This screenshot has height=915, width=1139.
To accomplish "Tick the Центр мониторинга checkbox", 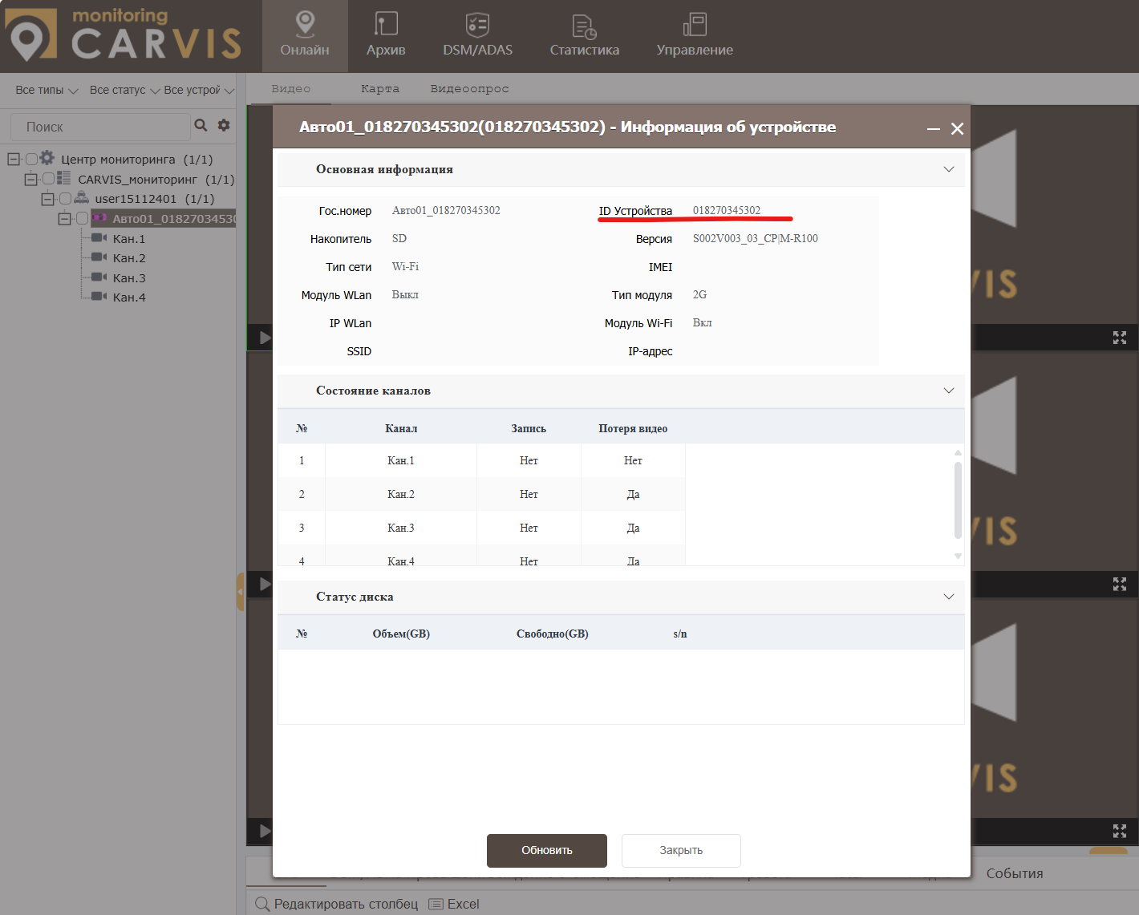I will pos(30,159).
